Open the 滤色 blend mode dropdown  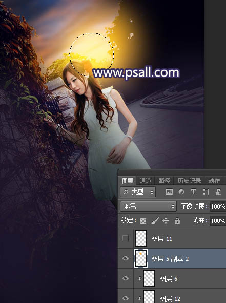click(x=148, y=206)
